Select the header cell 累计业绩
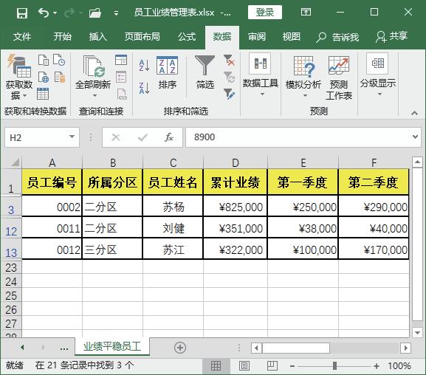 coord(236,182)
